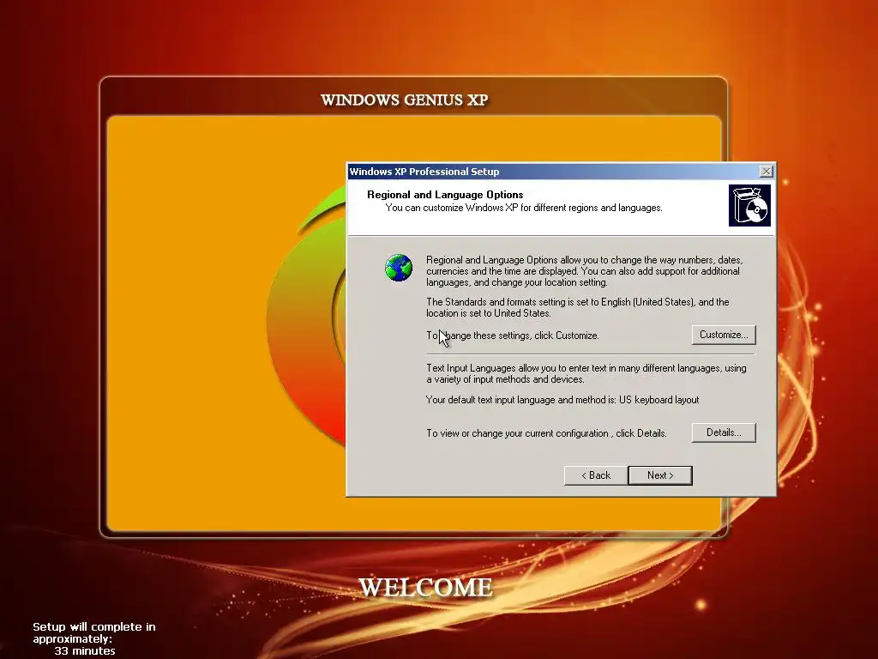The height and width of the screenshot is (659, 878).
Task: Click the globe icon in the dialog
Action: tap(399, 268)
